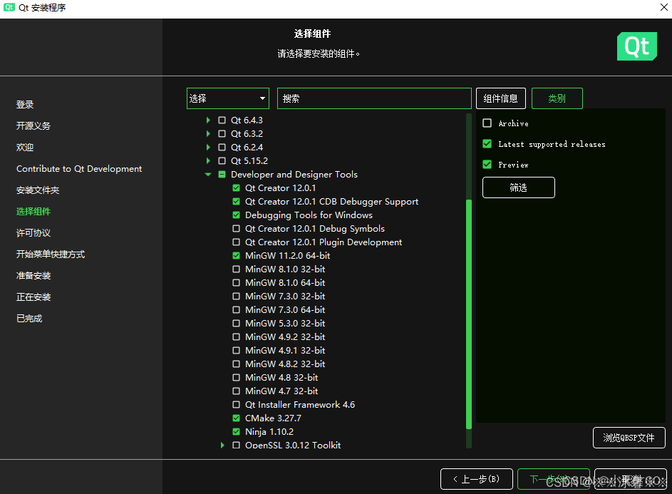Open the 组件信息 tab

point(500,98)
